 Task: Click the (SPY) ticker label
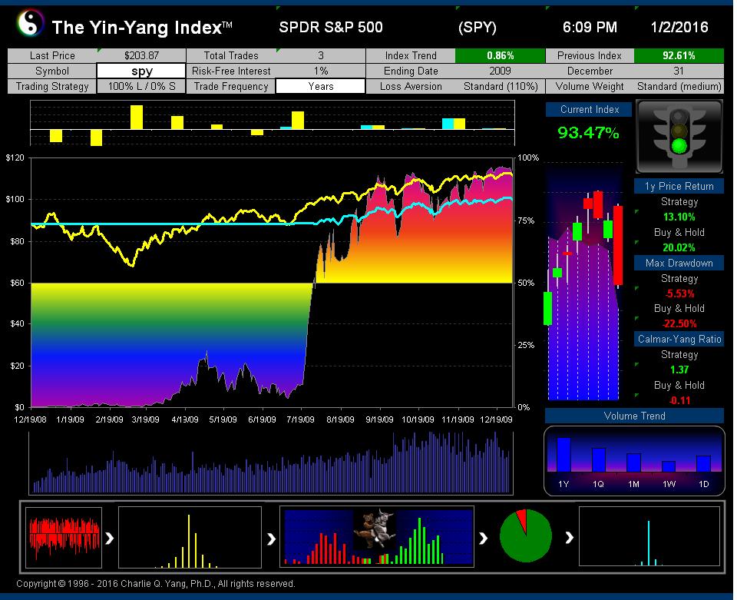point(477,28)
